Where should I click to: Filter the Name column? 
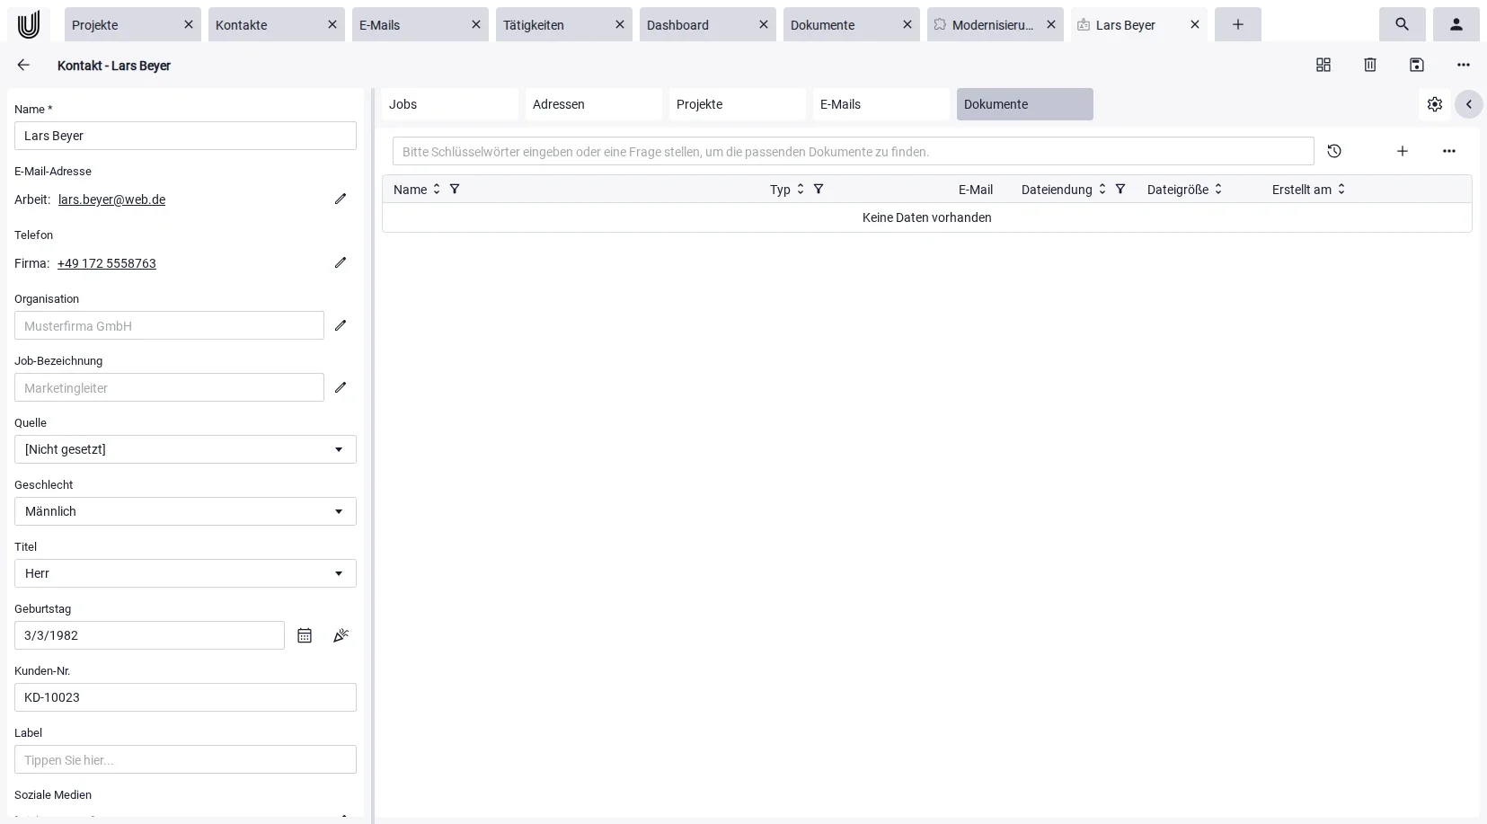point(455,189)
